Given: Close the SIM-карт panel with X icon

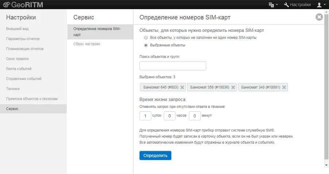Looking at the screenshot, I should (319, 17).
